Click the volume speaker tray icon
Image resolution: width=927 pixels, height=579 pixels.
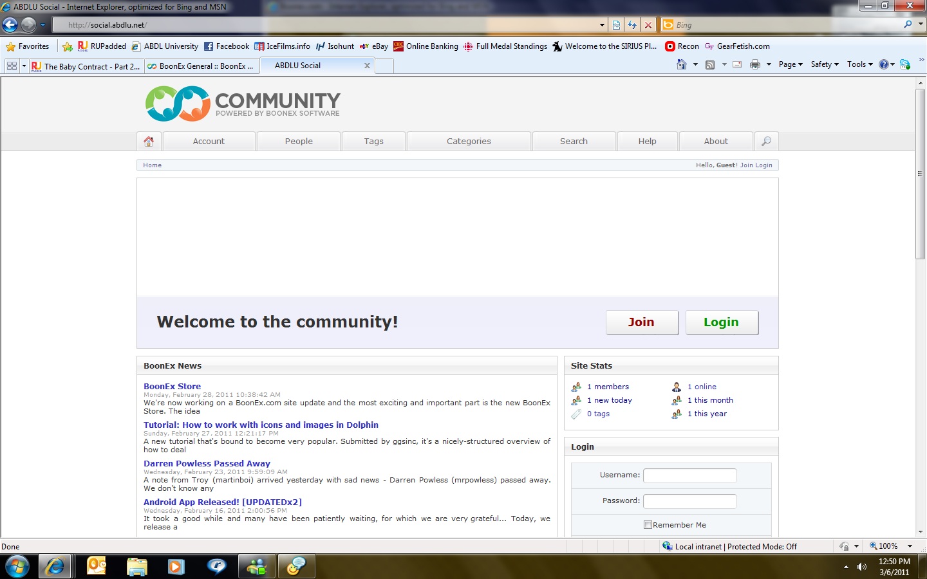click(862, 567)
